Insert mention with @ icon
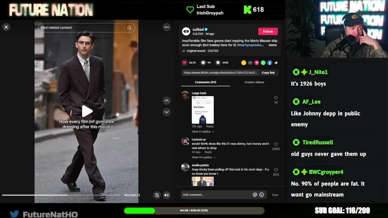 coord(255,195)
